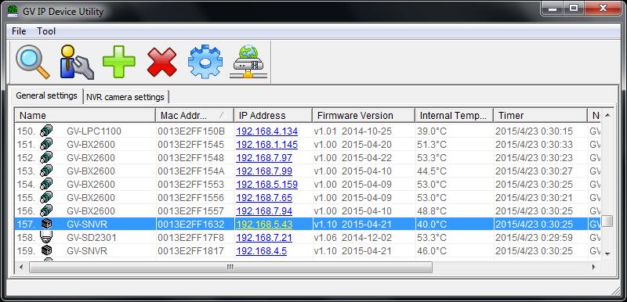Click horizontal scrollbar right arrow
Viewport: 627px width, 302px height.
[594, 267]
